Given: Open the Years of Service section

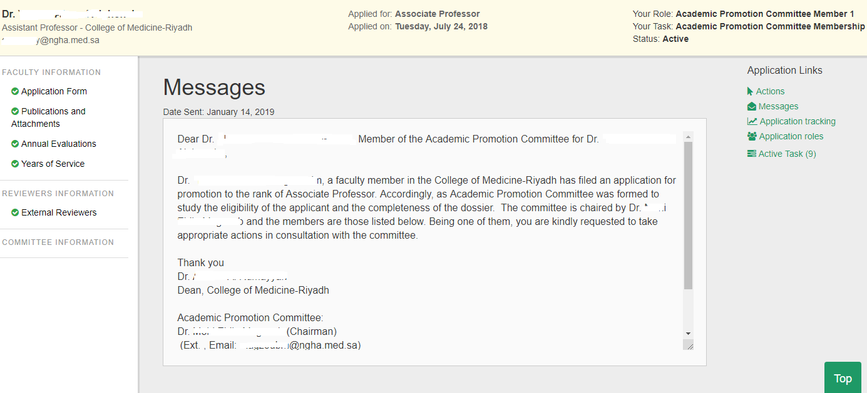Looking at the screenshot, I should pyautogui.click(x=53, y=164).
